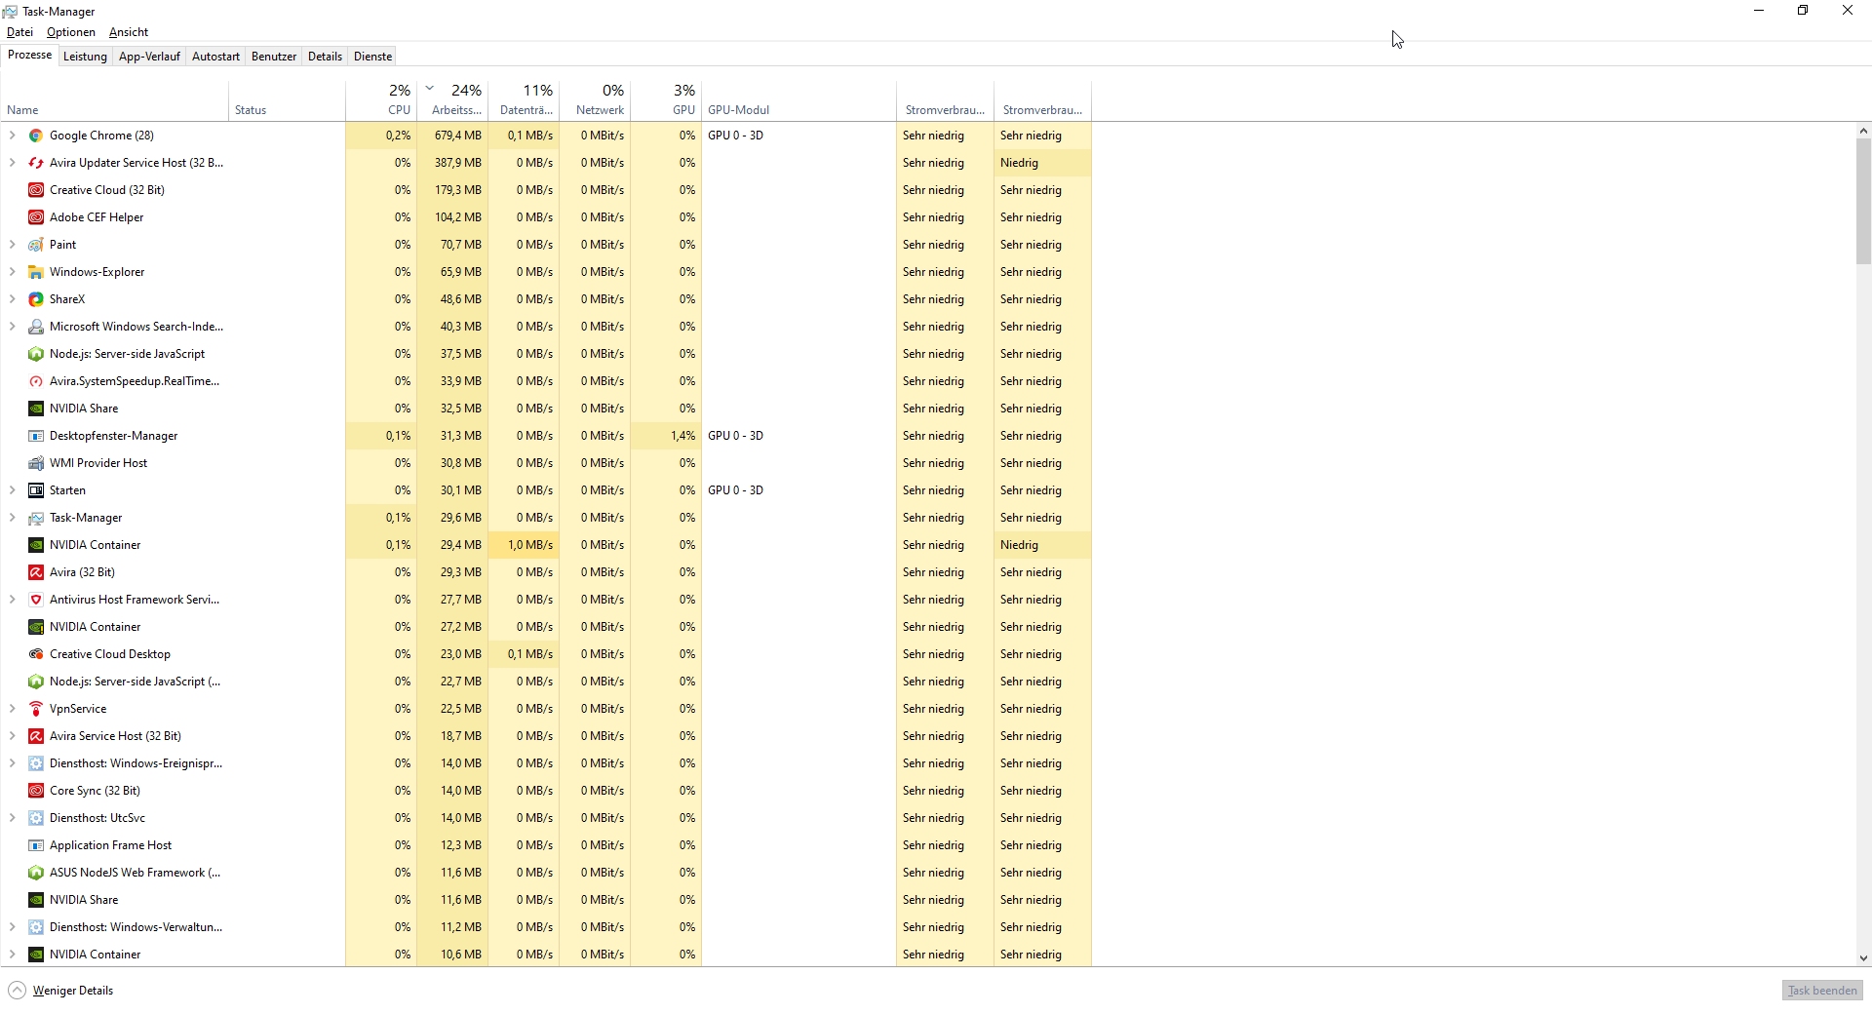
Task: Expand the Google Chrome (28) process group
Action: pos(13,136)
